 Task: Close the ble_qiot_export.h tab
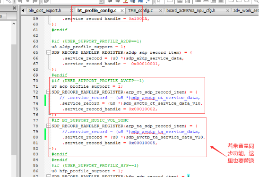click(x=71, y=11)
